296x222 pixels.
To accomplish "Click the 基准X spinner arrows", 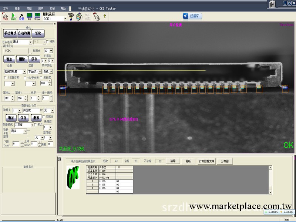I will [13, 98].
